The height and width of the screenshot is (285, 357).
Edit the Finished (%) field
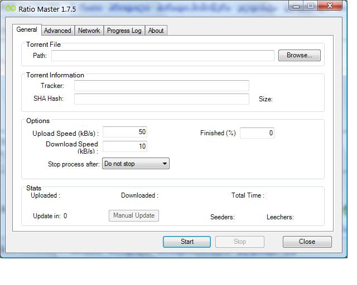point(257,133)
